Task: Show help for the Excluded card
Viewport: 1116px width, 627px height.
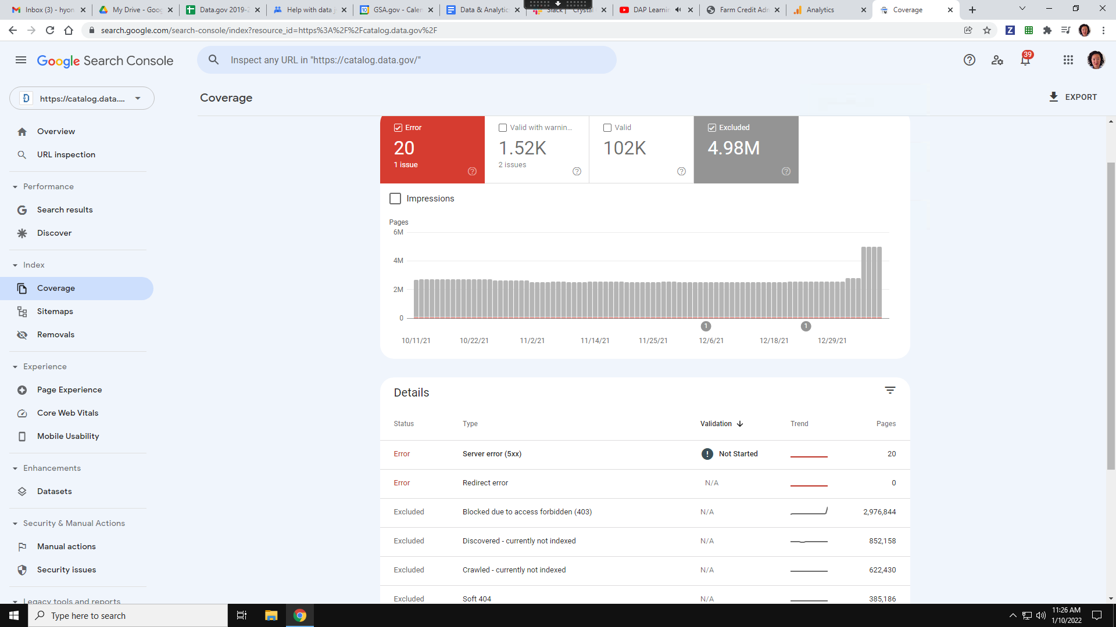Action: point(786,171)
